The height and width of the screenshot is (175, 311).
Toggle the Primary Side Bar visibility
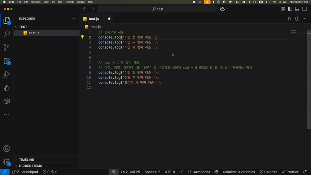tap(290, 9)
